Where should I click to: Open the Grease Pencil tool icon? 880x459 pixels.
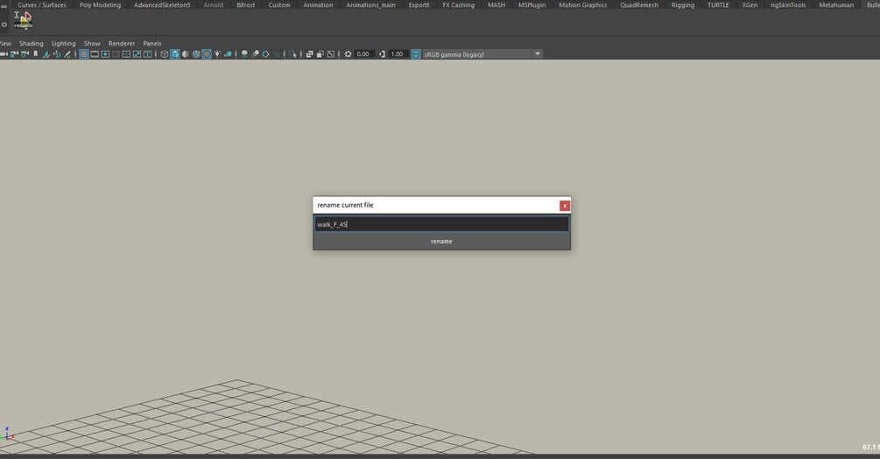[x=67, y=53]
